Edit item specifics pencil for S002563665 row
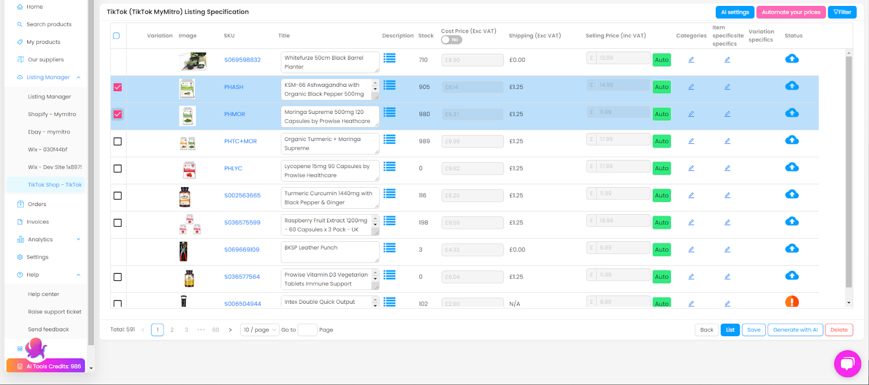 (x=727, y=195)
